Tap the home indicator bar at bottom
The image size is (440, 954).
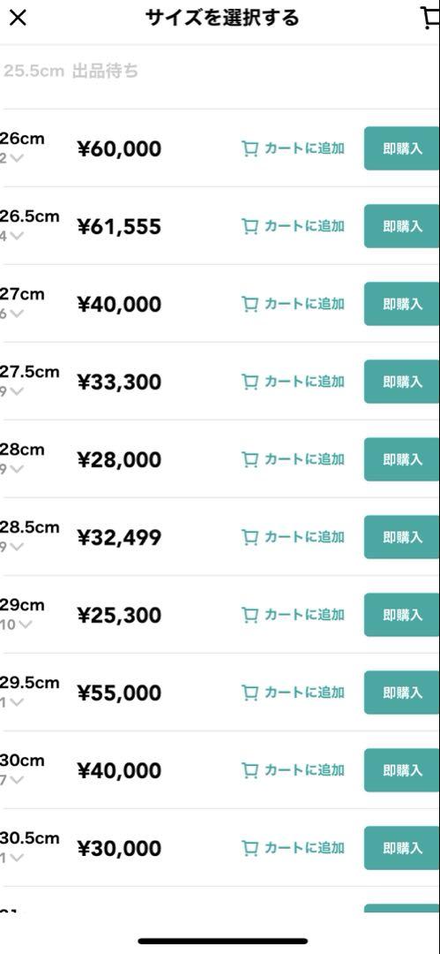click(x=222, y=941)
